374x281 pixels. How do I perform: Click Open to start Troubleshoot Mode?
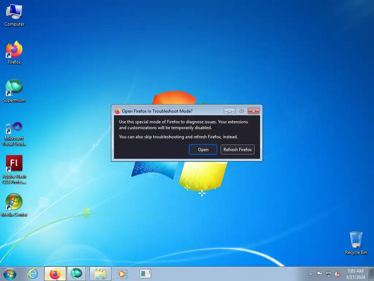203,150
